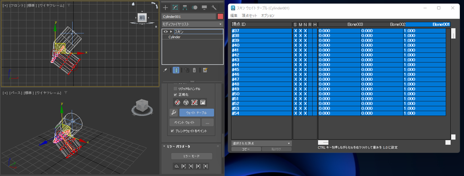Toggle S flag for vertex #37
The image size is (464, 176).
[295, 31]
